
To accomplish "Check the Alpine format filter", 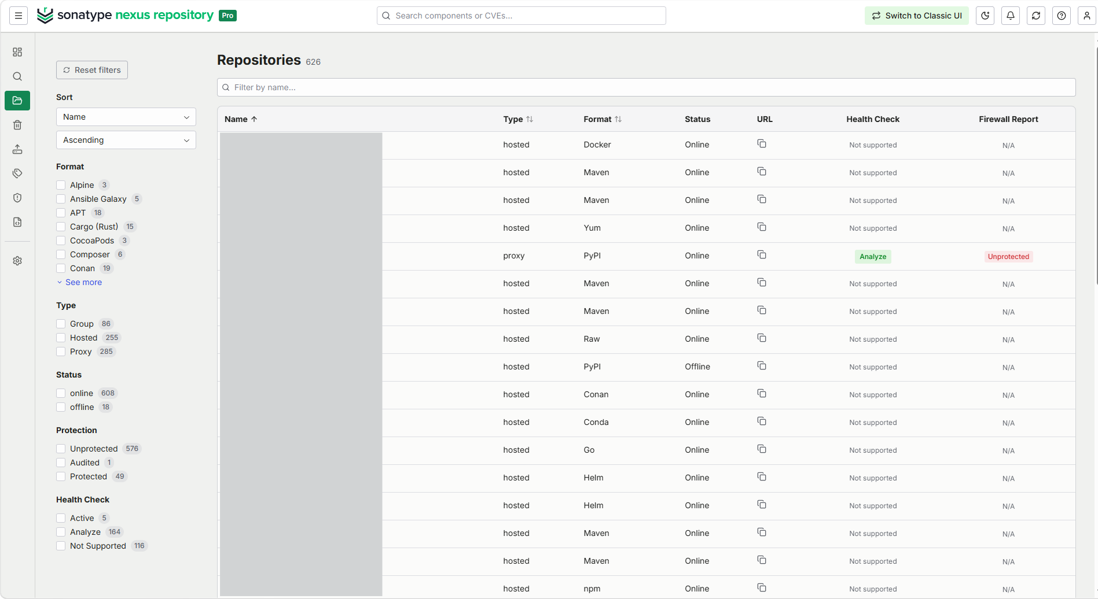I will [61, 185].
